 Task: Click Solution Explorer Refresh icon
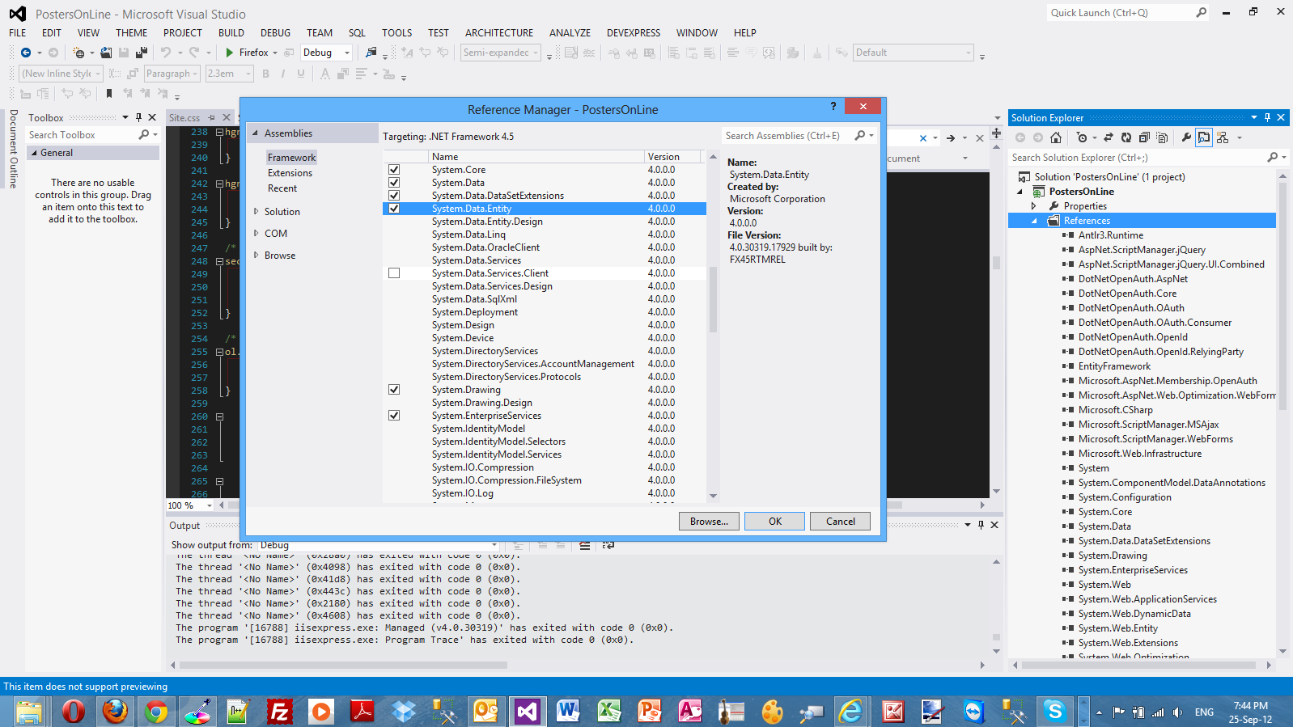click(1126, 137)
